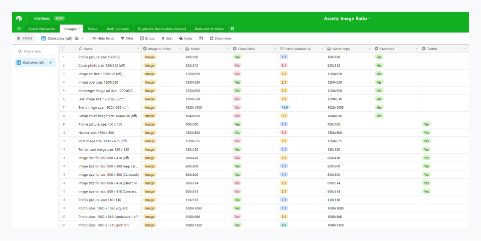Click the Hide fields eye icon
This screenshot has height=241, width=481.
point(94,38)
